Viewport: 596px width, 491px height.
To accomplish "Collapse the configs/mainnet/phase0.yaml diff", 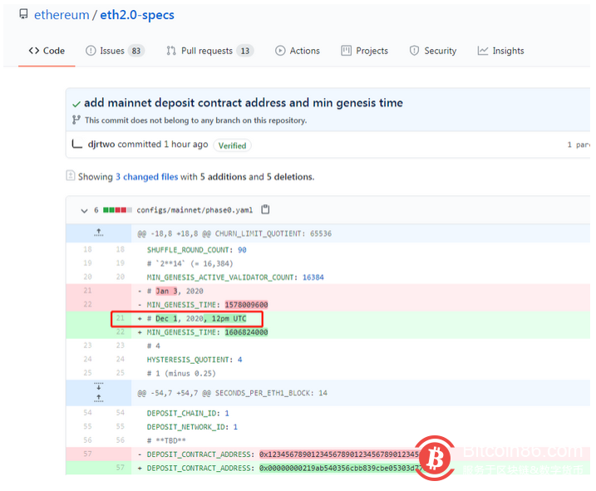I will (84, 210).
